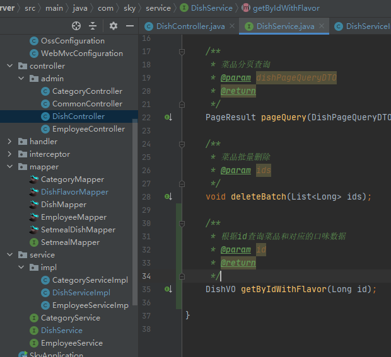The image size is (391, 357).
Task: Click getByIdWithFlavor method icon in breadcrumb
Action: 246,8
